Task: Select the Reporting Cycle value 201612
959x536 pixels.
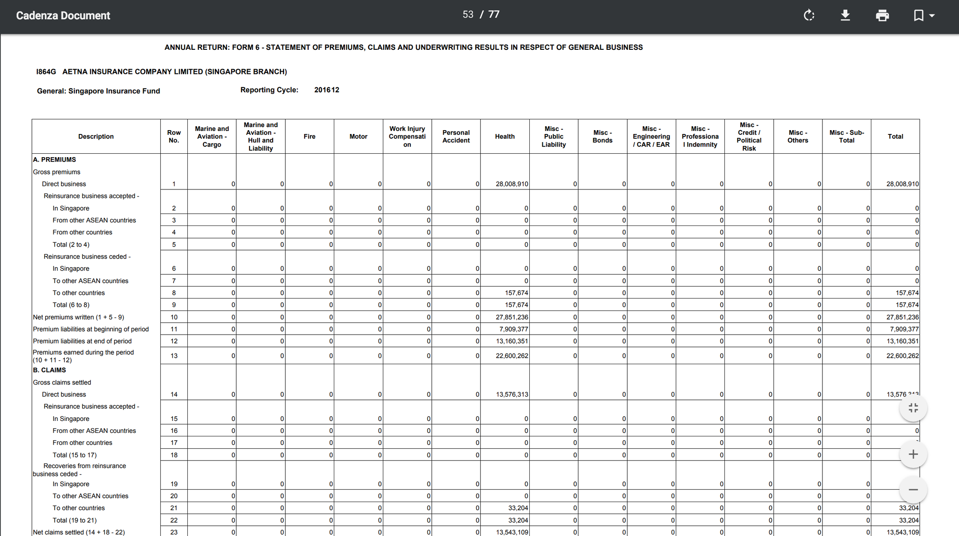Action: click(327, 90)
